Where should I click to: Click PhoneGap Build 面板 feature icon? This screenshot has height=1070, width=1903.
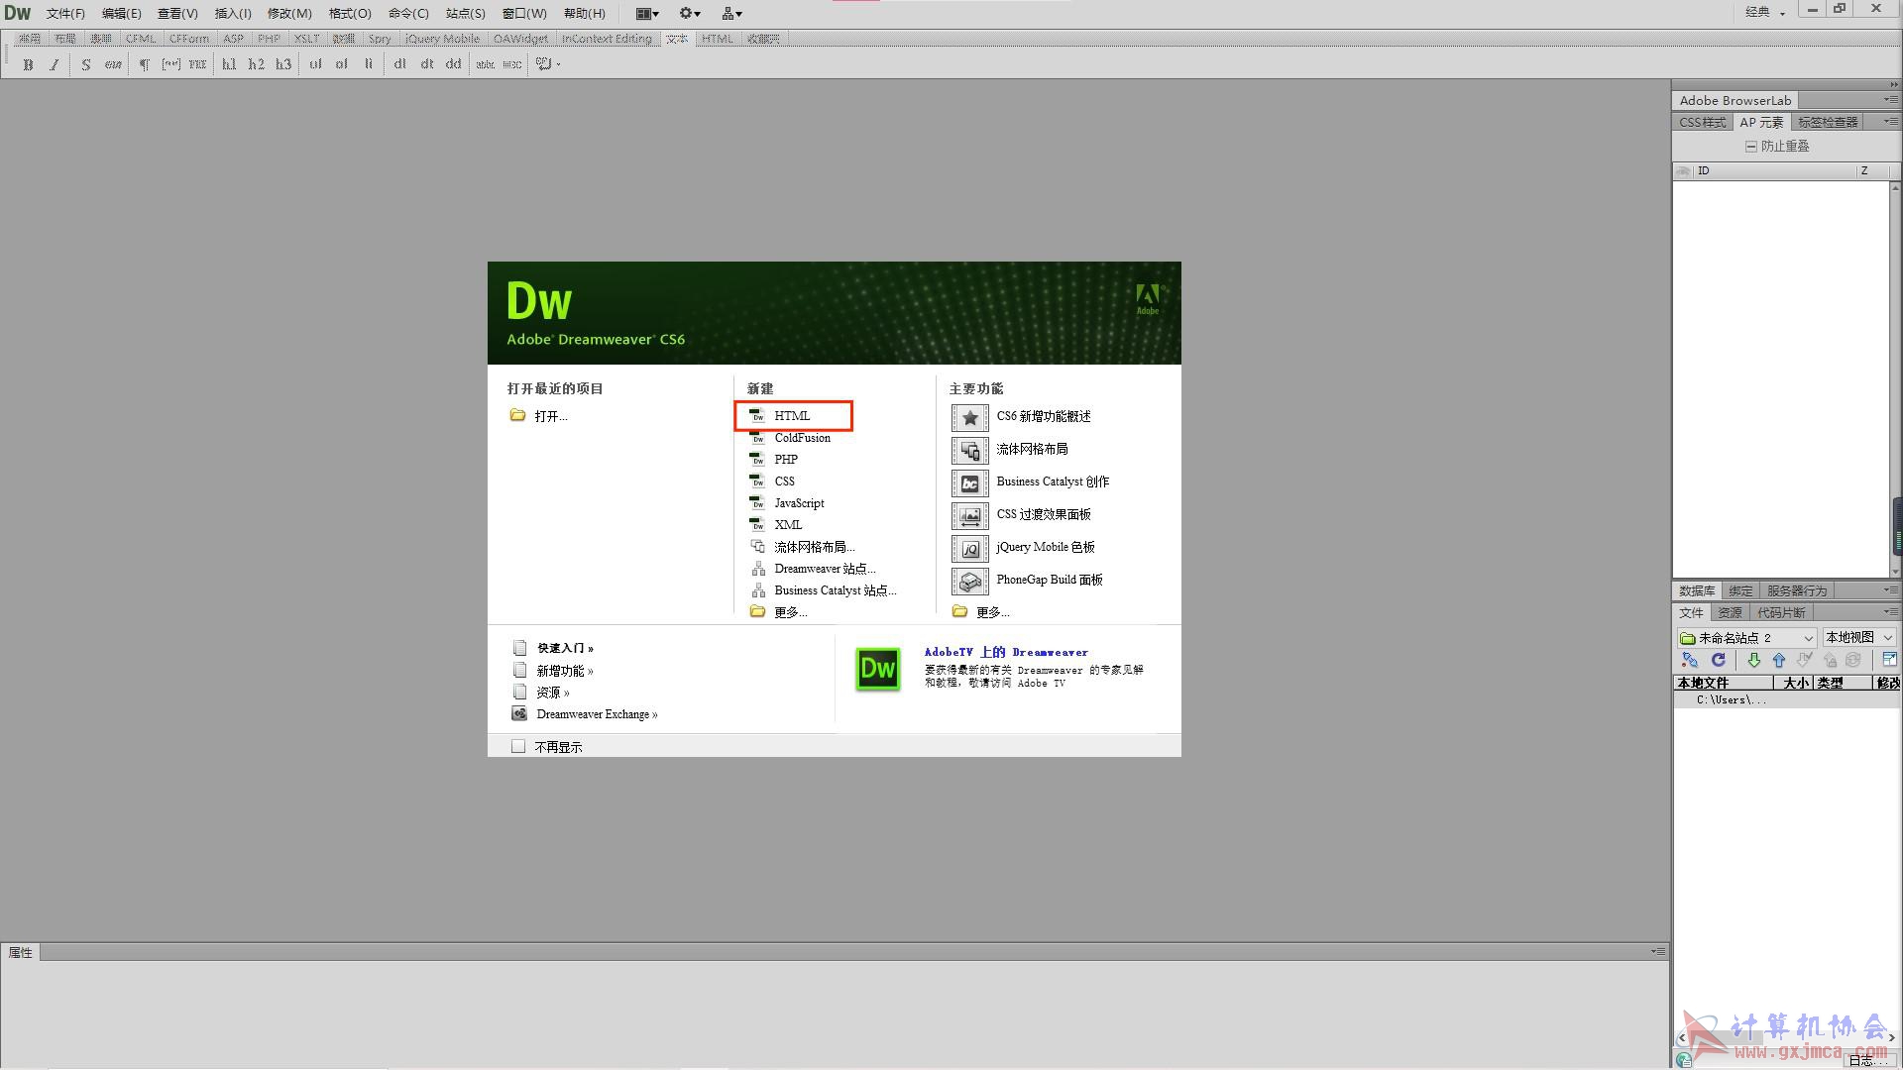[969, 581]
